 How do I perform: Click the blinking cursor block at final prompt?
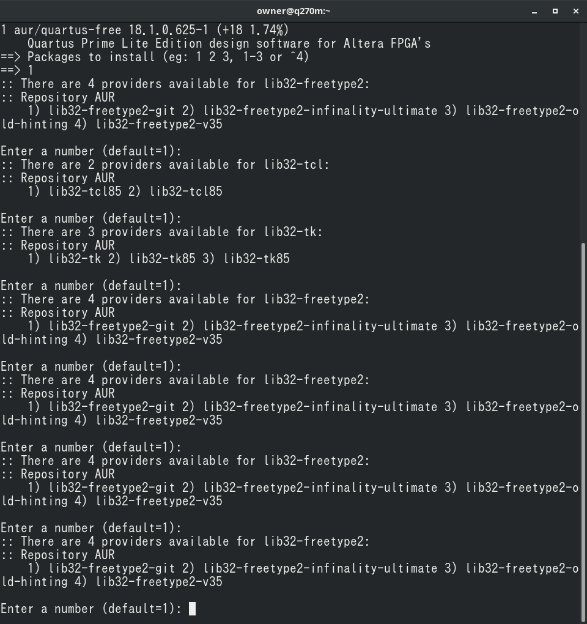point(192,609)
